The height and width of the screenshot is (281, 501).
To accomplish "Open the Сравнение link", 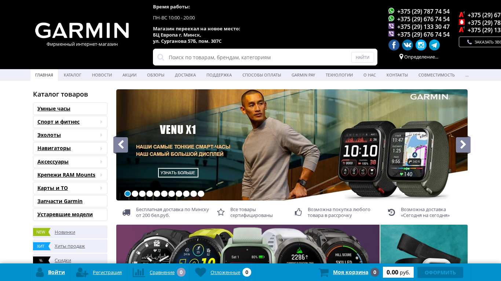I will pos(162,272).
